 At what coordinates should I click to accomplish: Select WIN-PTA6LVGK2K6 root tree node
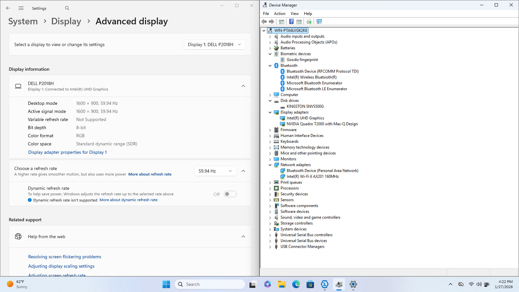[x=291, y=30]
